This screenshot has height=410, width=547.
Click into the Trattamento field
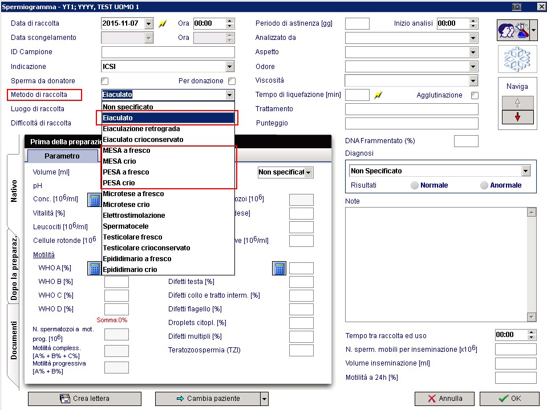[412, 109]
